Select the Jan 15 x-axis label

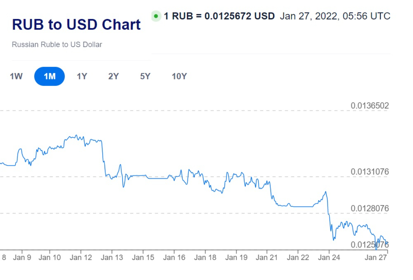pos(143,258)
